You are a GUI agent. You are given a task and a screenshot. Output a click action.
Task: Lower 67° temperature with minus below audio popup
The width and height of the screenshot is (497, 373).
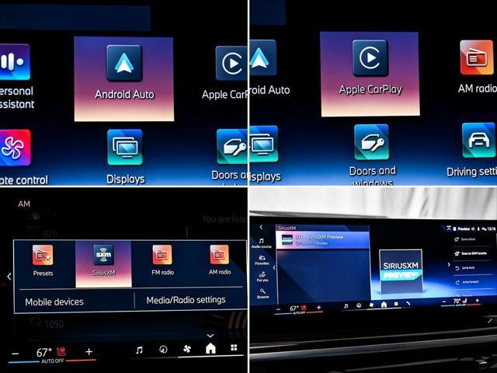click(x=16, y=354)
